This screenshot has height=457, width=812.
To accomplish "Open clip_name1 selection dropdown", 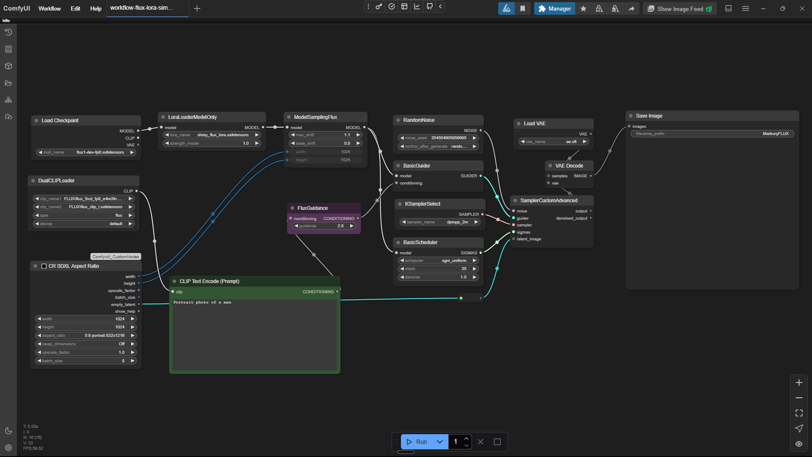I will coord(84,199).
